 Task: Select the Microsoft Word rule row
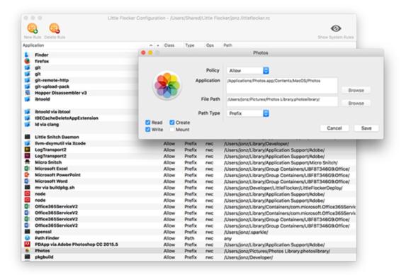[188, 181]
